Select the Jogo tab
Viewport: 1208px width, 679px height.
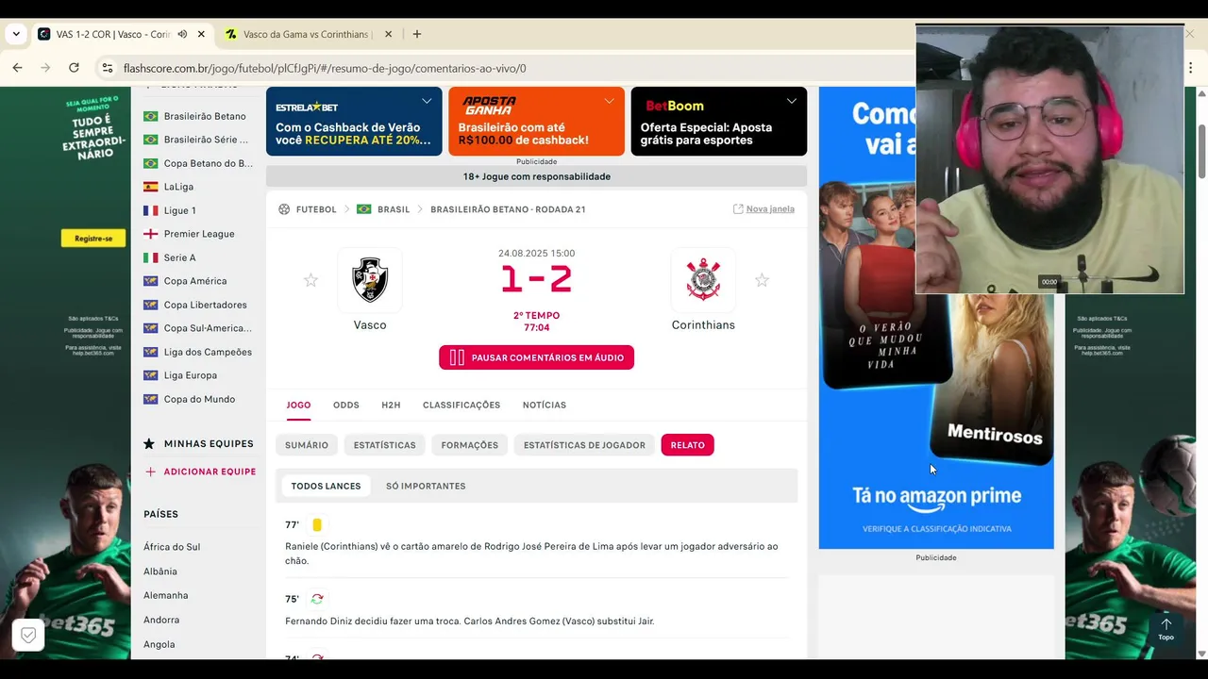tap(298, 405)
